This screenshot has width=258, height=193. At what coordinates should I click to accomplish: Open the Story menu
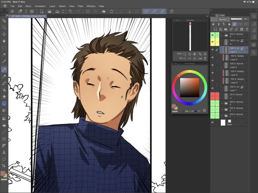(28, 6)
